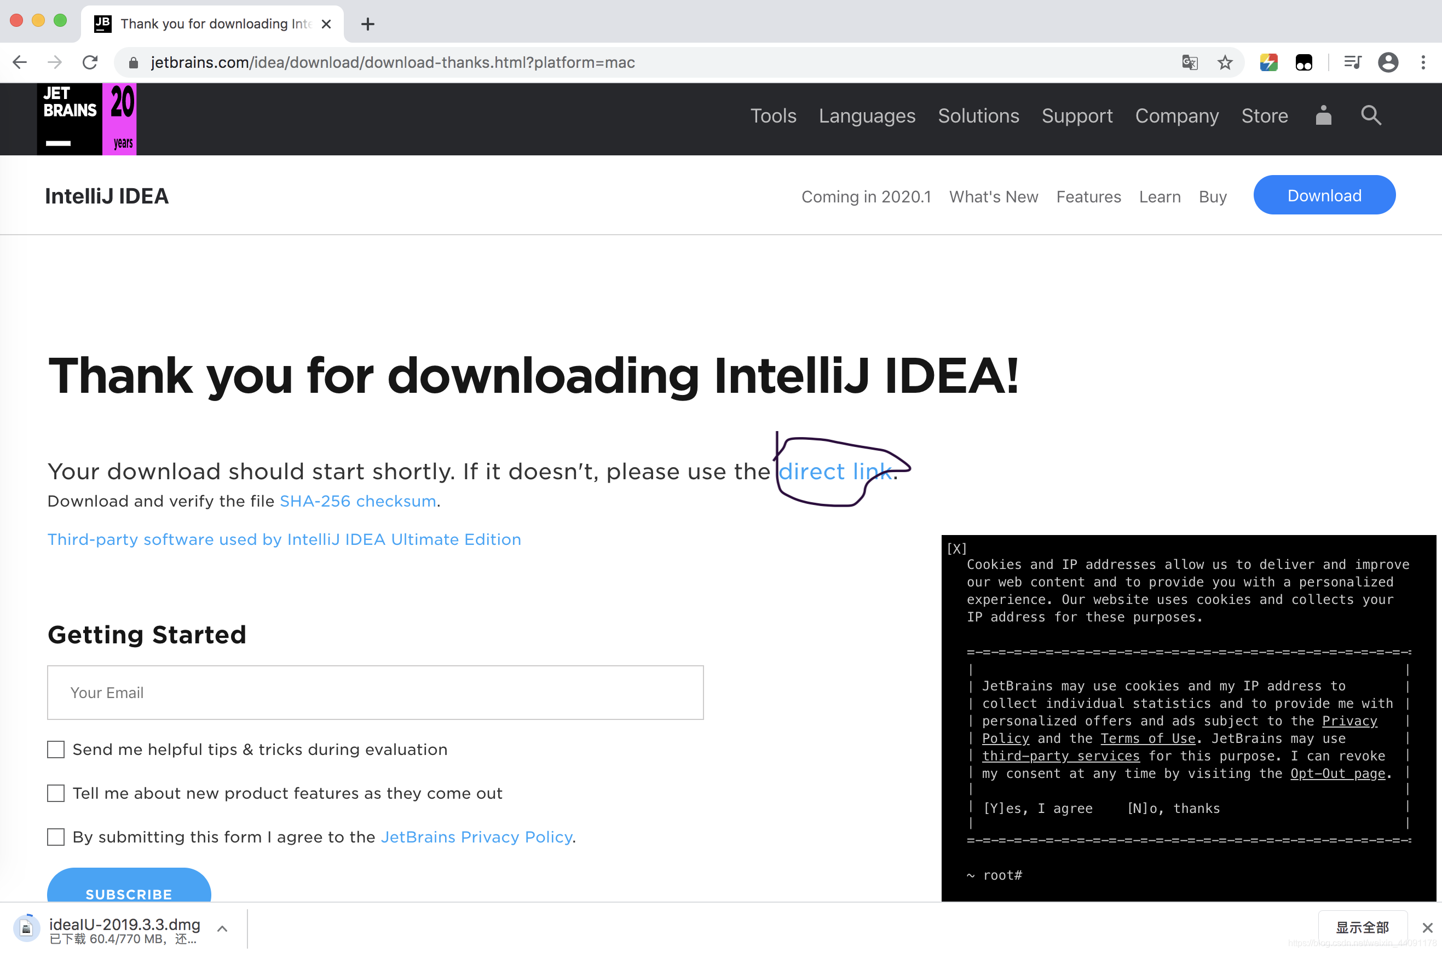The image size is (1442, 953).
Task: Click the SHA-256 checksum link
Action: point(356,501)
